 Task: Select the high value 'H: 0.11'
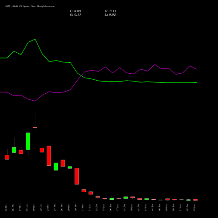110,11
